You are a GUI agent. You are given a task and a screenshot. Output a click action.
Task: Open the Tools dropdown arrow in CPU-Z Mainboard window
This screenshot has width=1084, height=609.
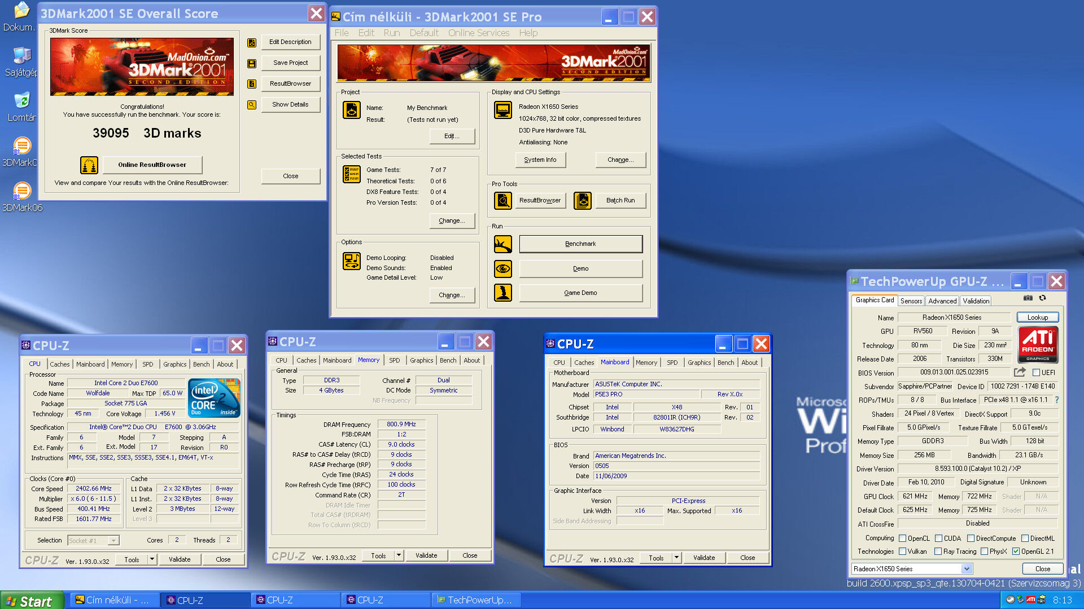click(x=676, y=558)
